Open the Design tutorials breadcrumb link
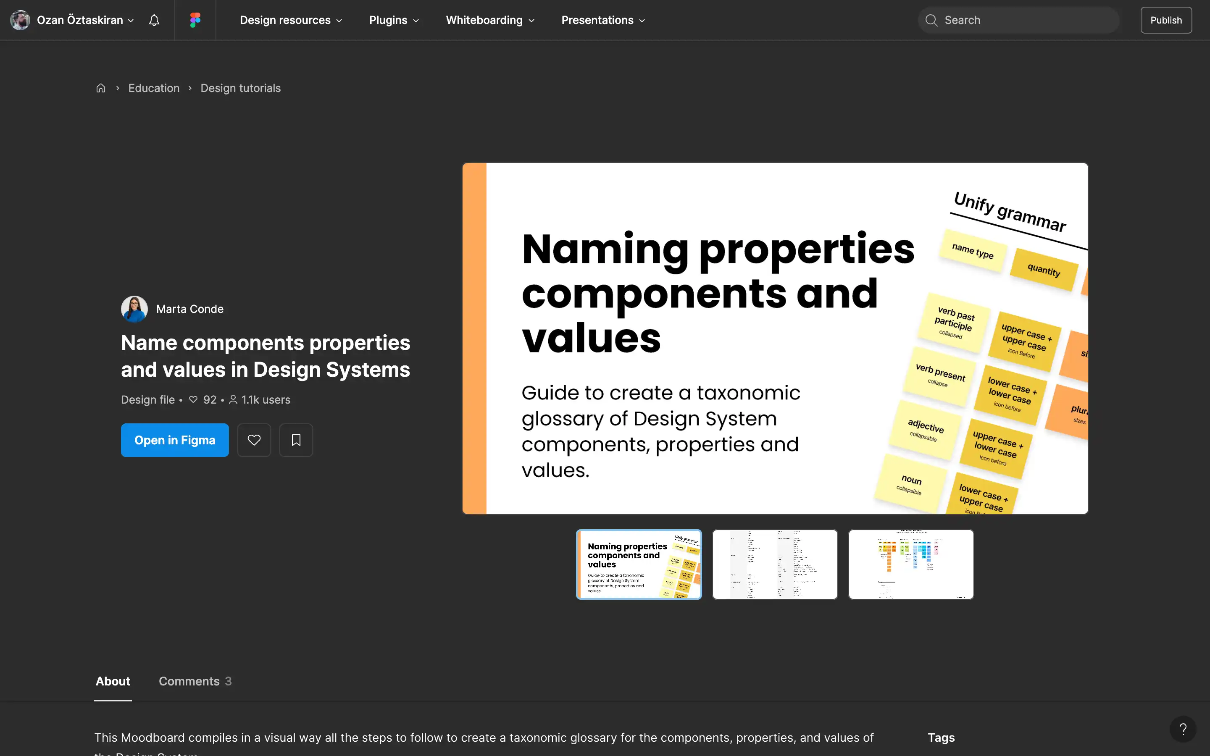Viewport: 1210px width, 756px height. 240,88
